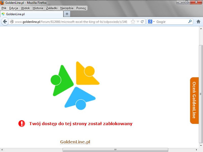Image resolution: width=203 pixels, height=152 pixels.
Task: Click the vertical scrollbar up arrow
Action: [201, 29]
